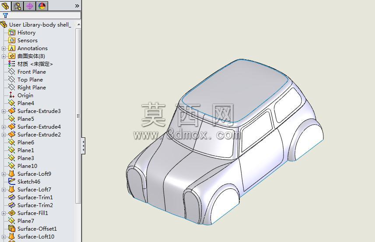The image size is (375, 242).
Task: Click the "History" label in tree
Action: tap(27, 32)
